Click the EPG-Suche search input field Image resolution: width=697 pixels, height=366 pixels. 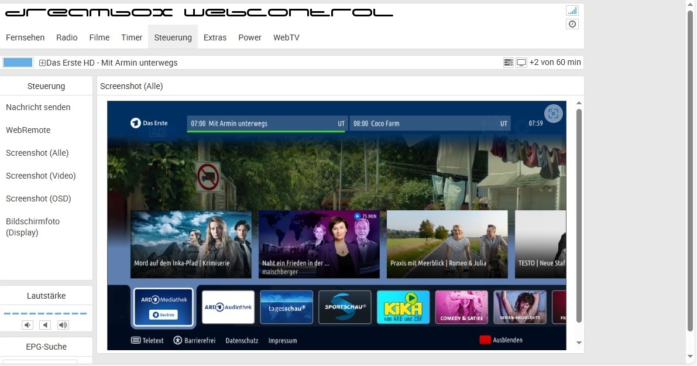[40, 362]
